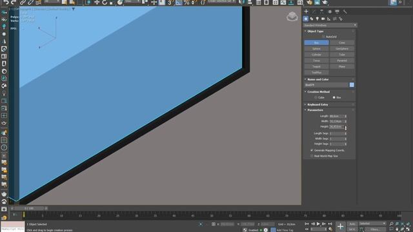Click the Pyramid object type button
Image resolution: width=413 pixels, height=232 pixels.
pyautogui.click(x=342, y=61)
